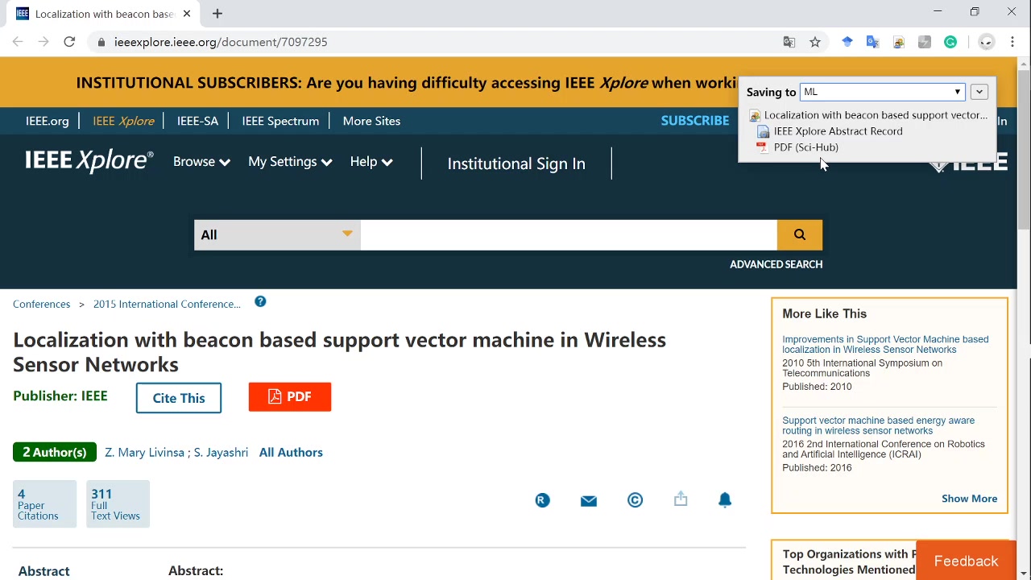Open a new browser tab
The height and width of the screenshot is (580, 1031).
(217, 14)
